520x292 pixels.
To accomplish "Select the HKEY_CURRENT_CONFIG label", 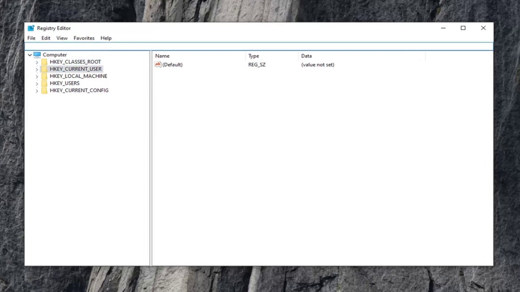I will (x=79, y=90).
